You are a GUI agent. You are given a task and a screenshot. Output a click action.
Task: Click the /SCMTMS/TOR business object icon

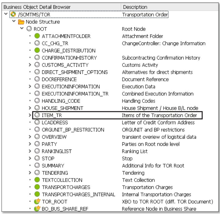(13, 15)
